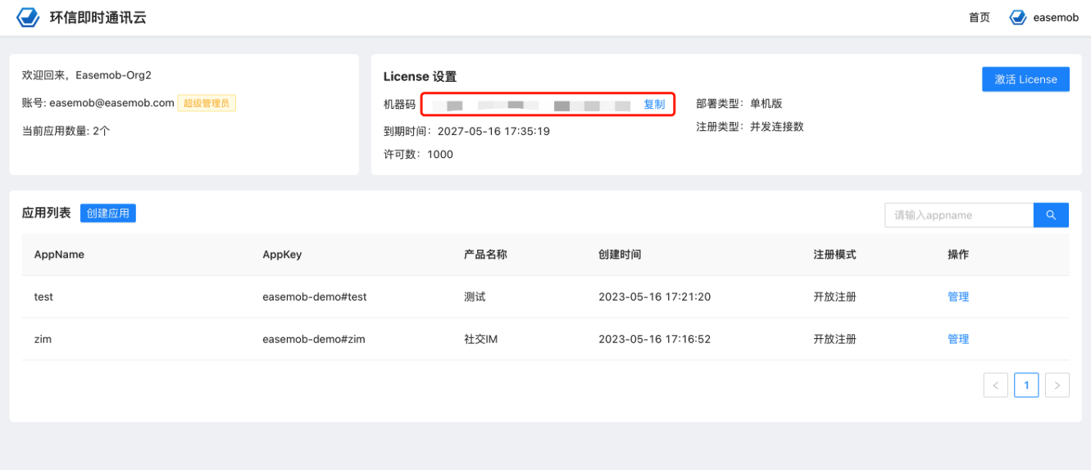Image resolution: width=1091 pixels, height=470 pixels.
Task: Click the AppKey column header
Action: pyautogui.click(x=282, y=255)
